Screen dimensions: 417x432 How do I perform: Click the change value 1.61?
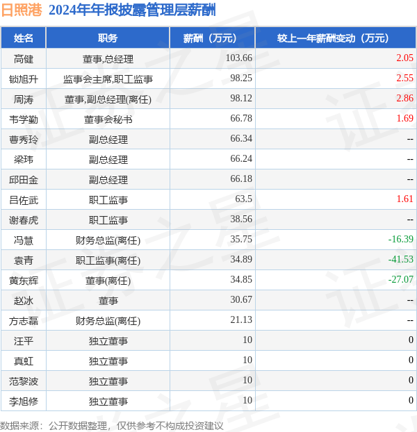pos(404,199)
